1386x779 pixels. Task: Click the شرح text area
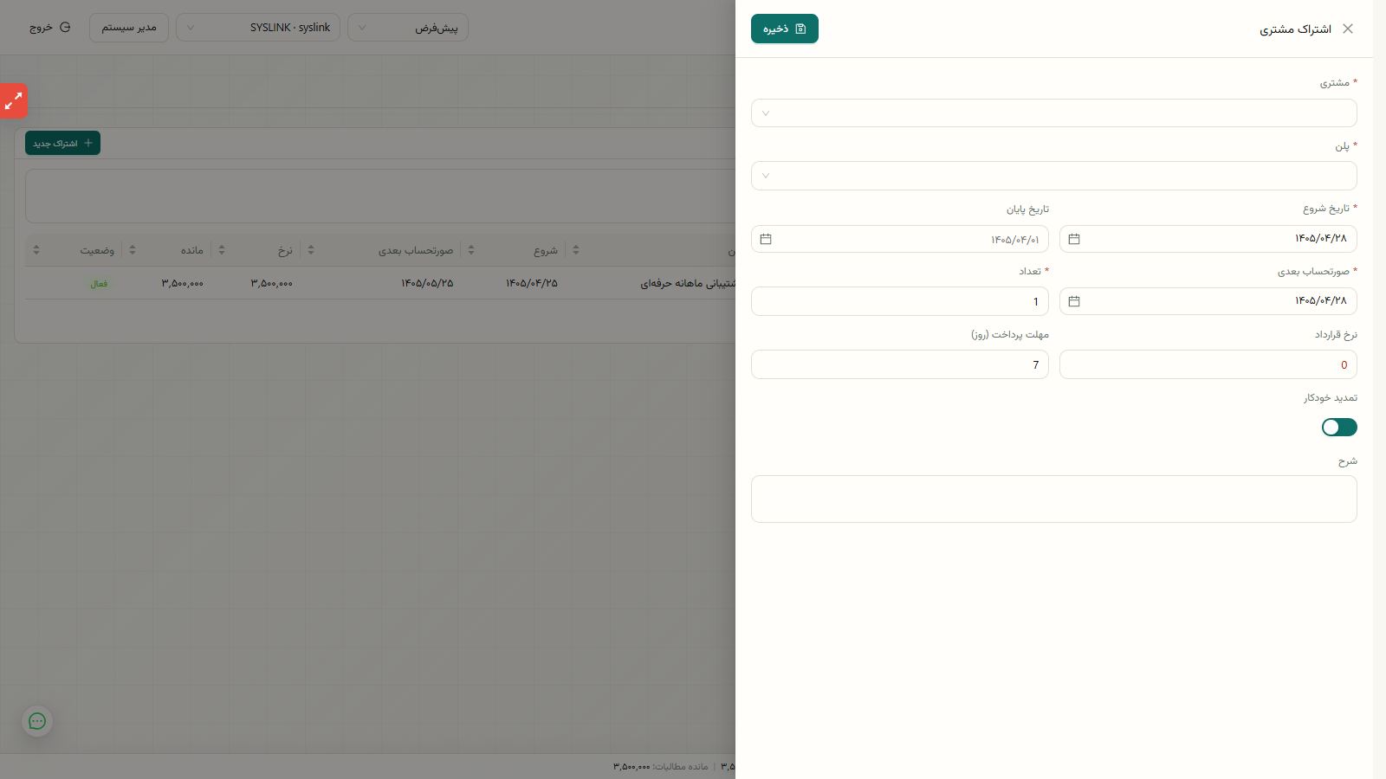[1053, 499]
